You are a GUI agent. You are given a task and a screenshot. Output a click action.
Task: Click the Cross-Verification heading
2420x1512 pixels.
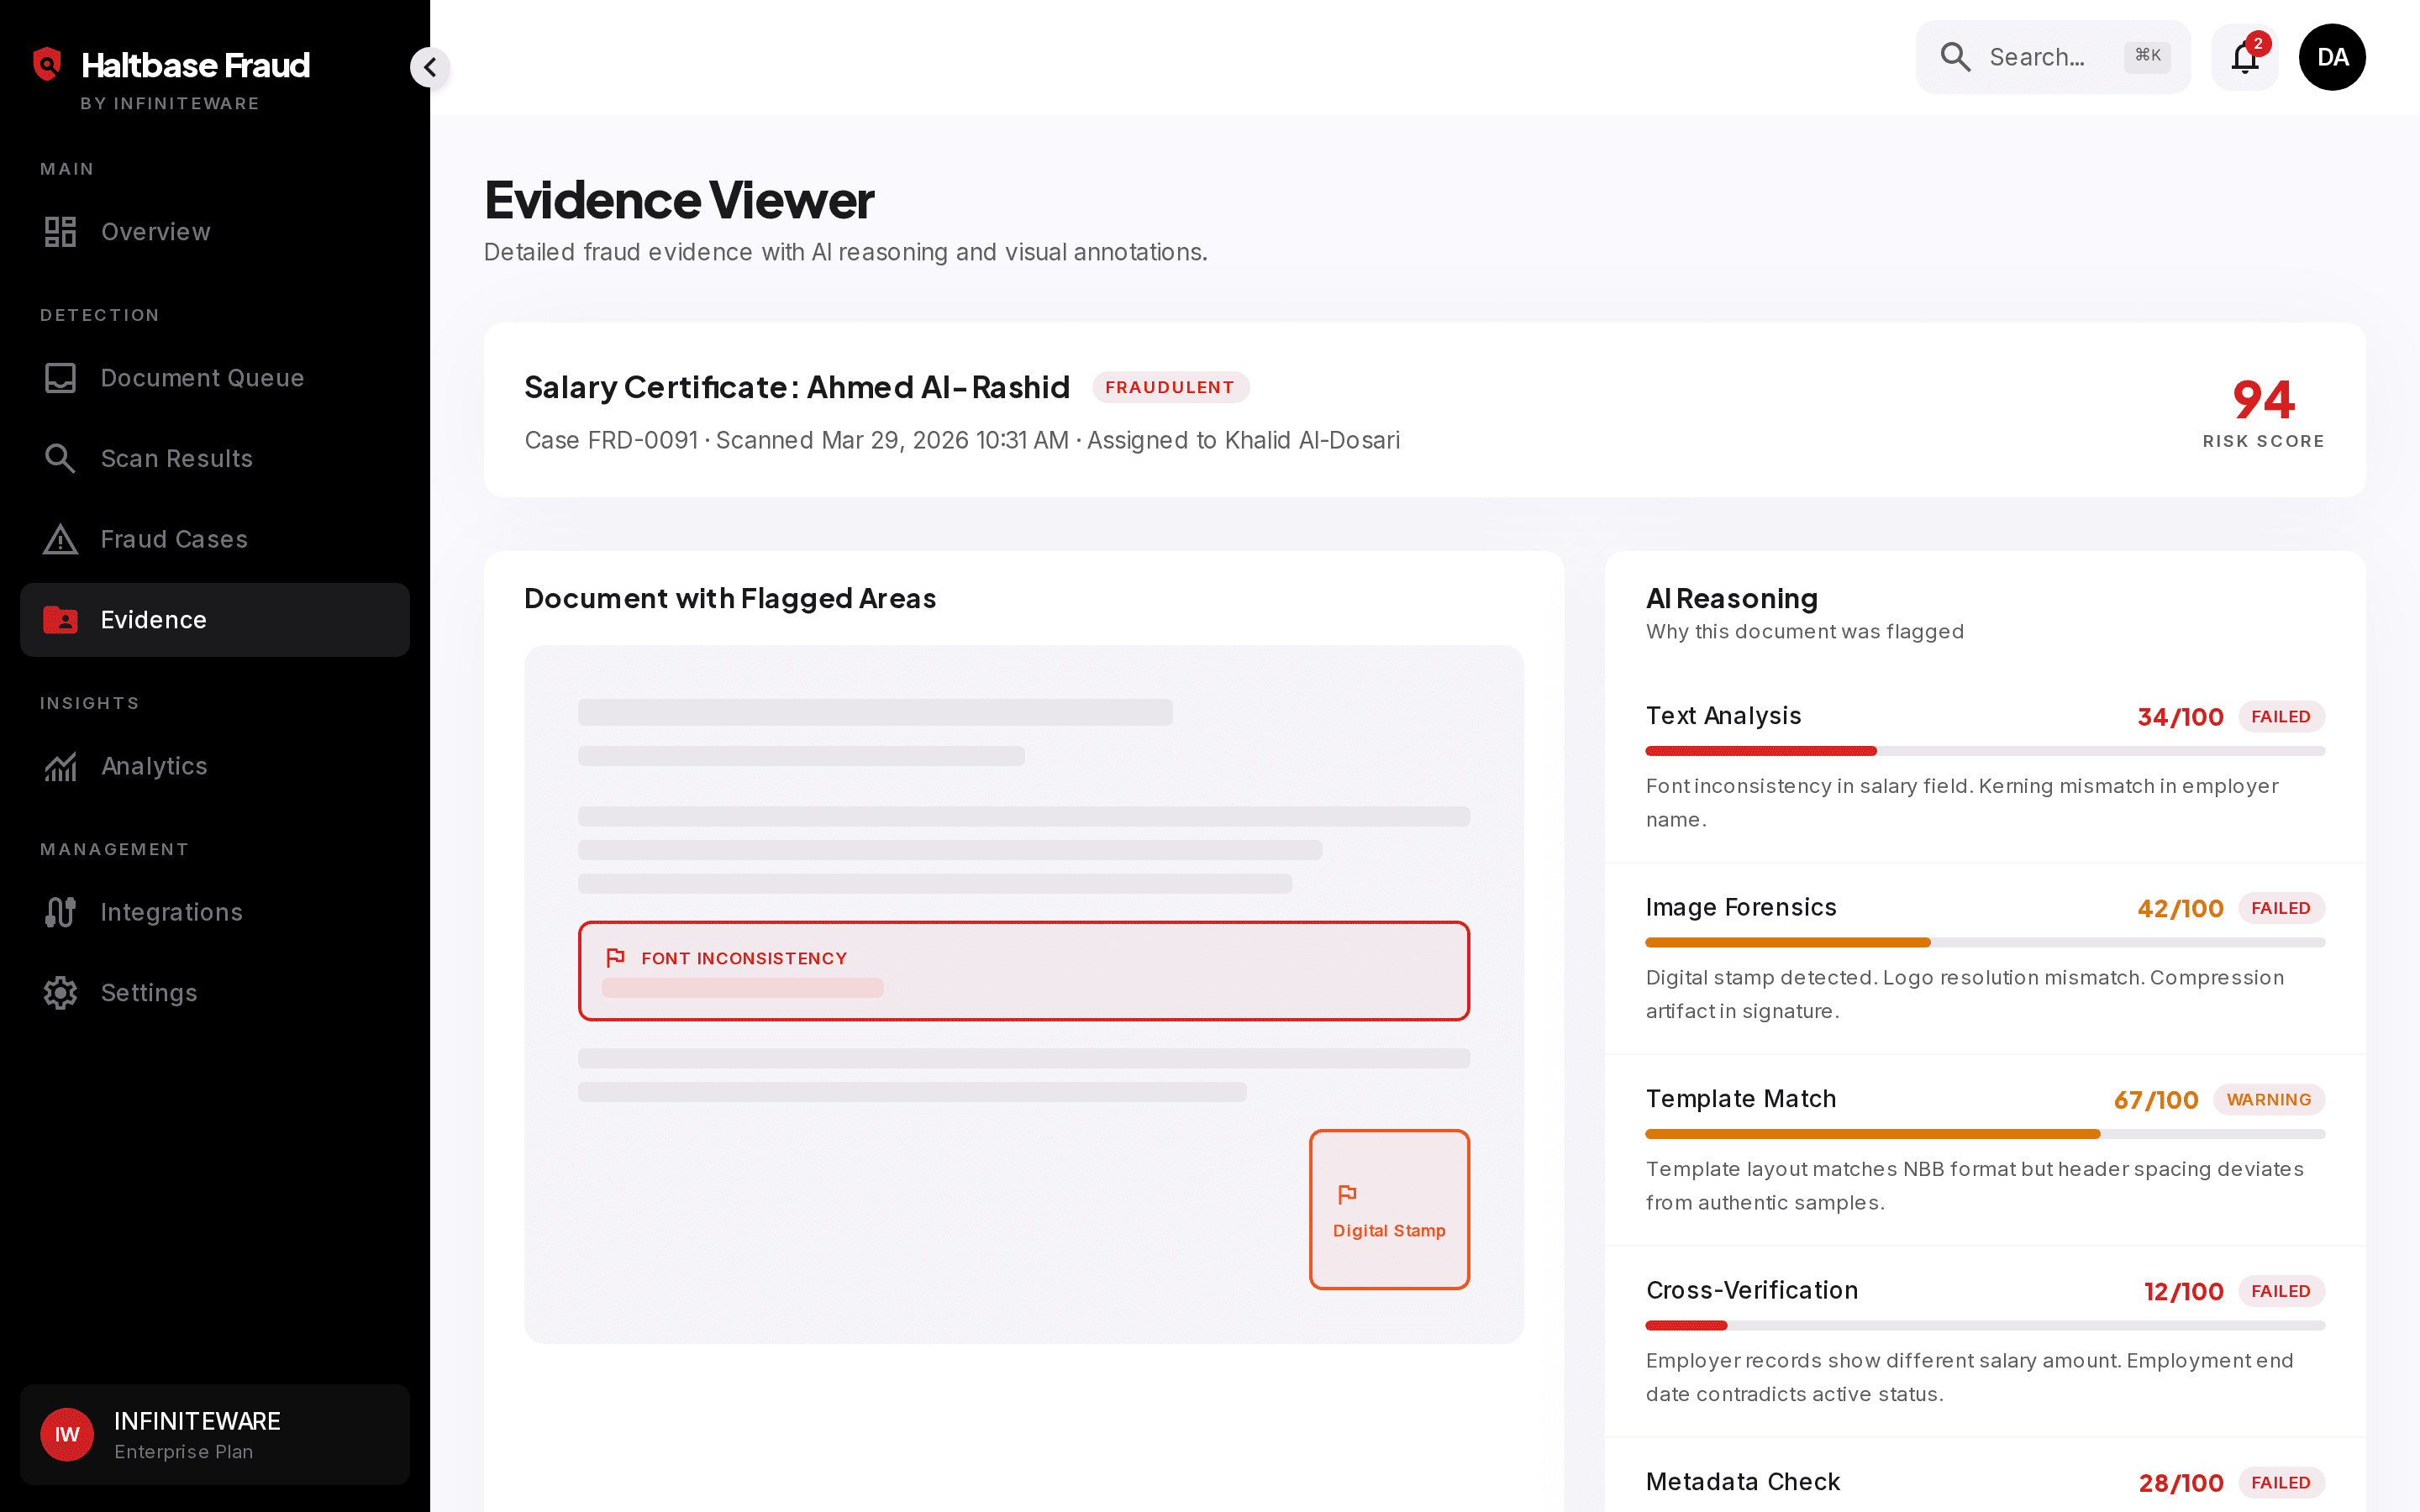1752,1290
